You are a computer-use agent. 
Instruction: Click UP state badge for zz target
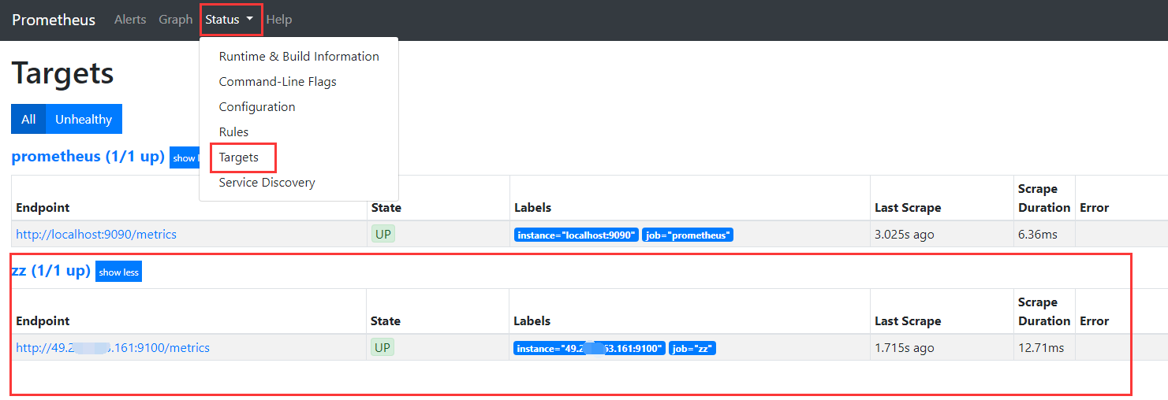point(382,347)
